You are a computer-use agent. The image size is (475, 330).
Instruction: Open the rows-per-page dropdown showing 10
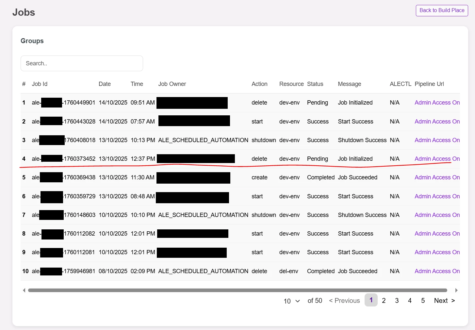coord(292,301)
